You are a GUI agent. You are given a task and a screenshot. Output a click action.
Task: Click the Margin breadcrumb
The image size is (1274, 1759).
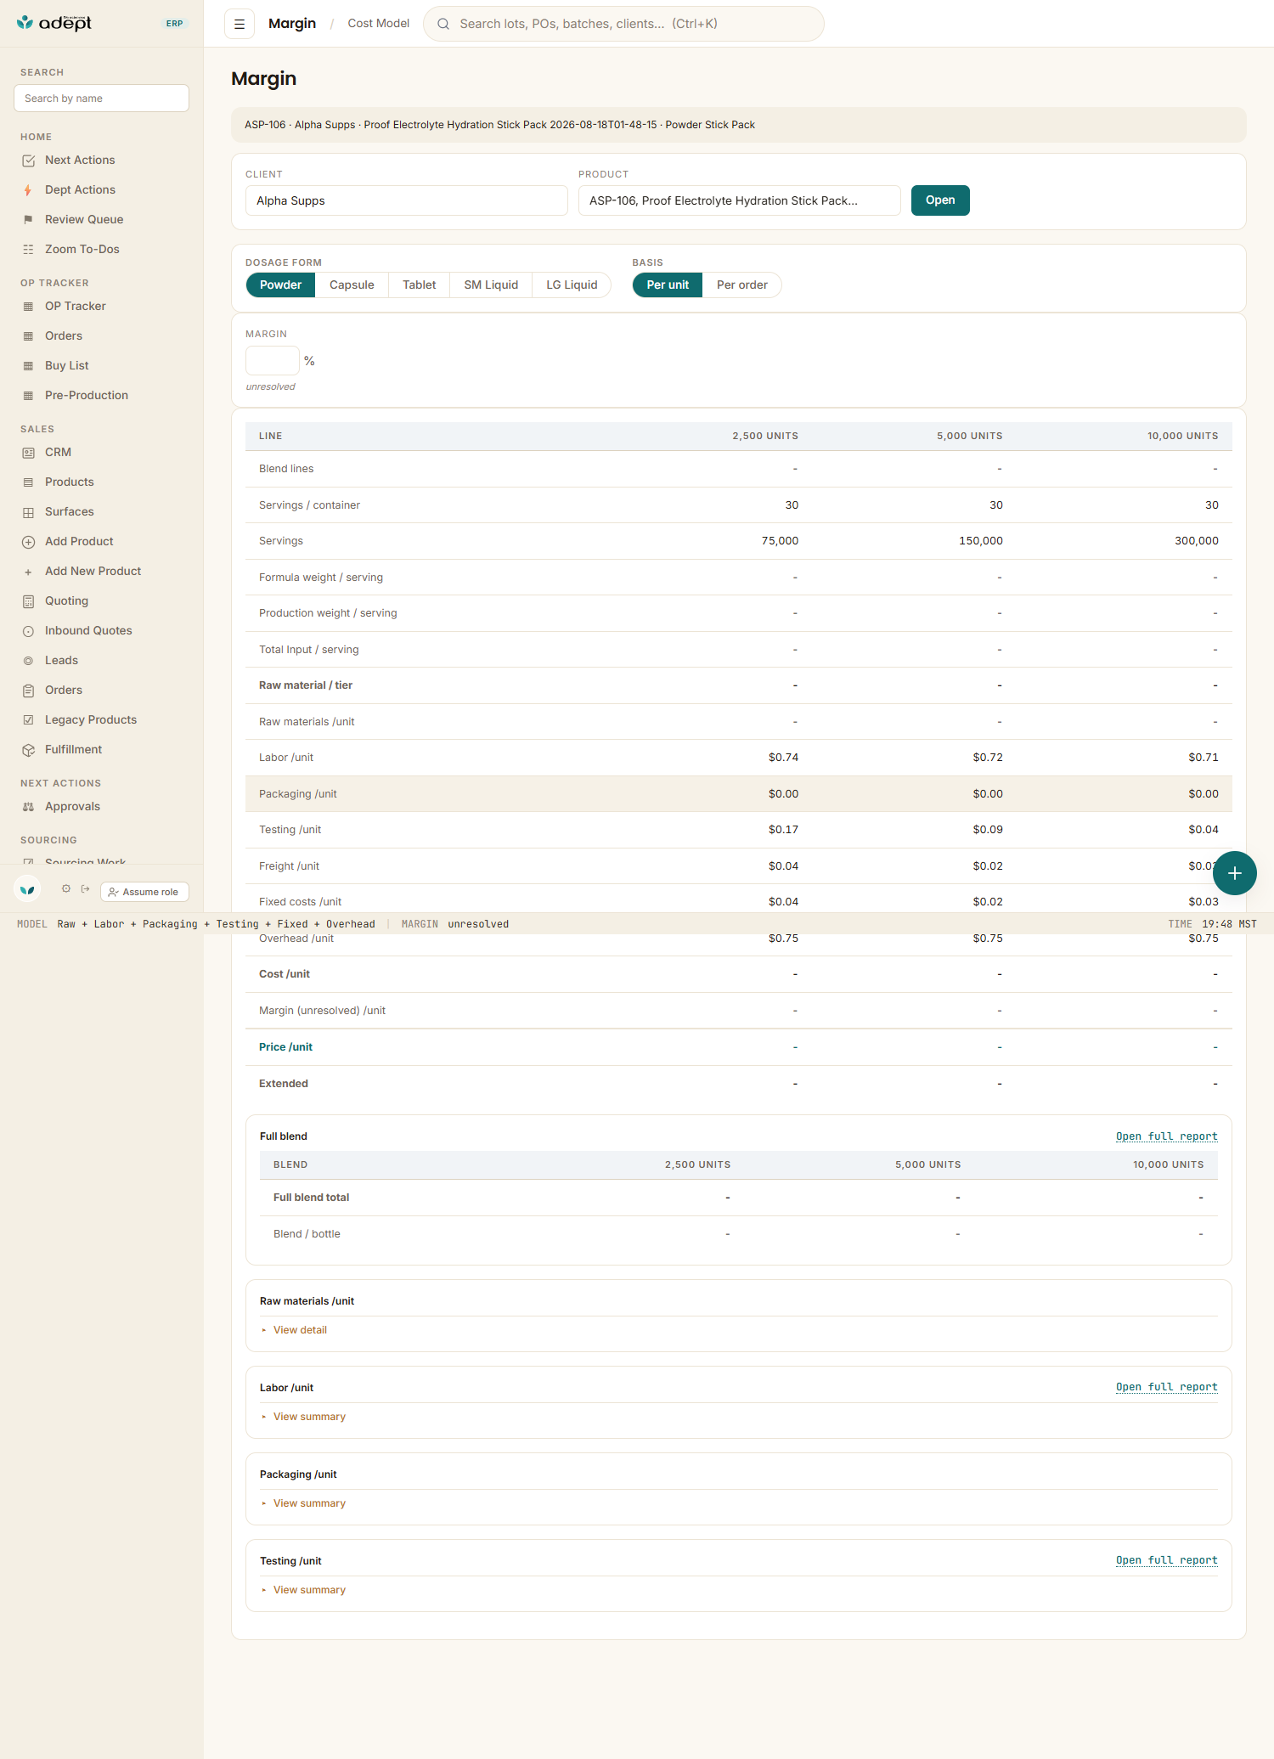[x=292, y=24]
